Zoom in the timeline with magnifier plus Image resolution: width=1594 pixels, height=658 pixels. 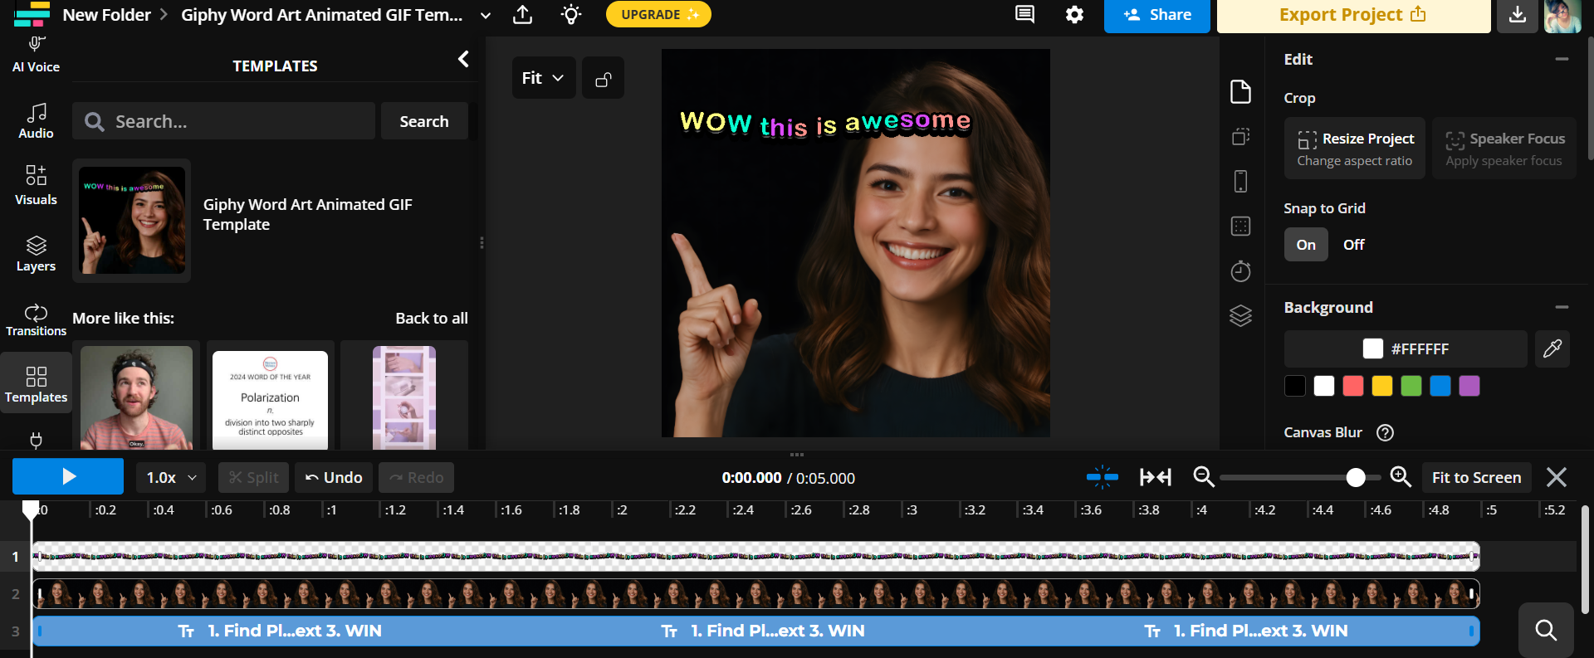click(1401, 477)
